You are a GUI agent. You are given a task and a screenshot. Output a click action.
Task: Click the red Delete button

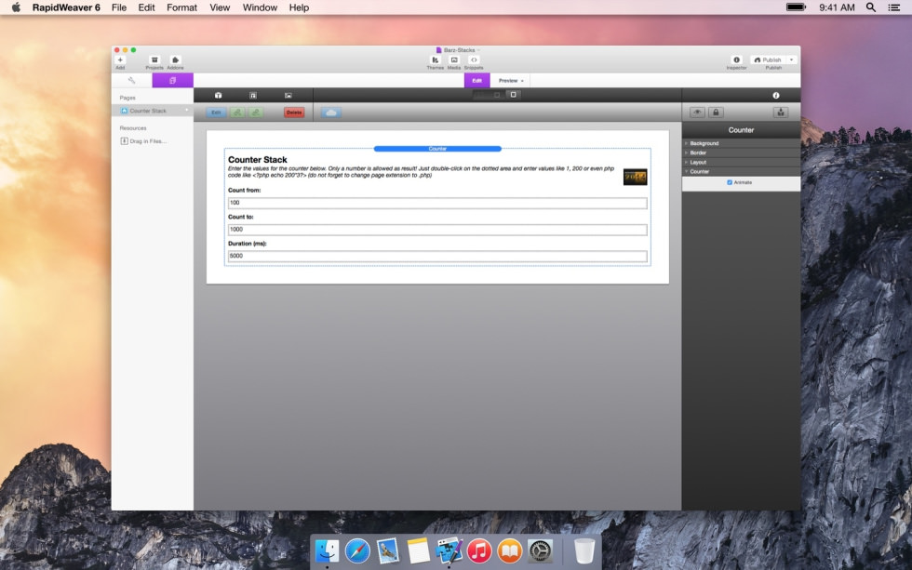(294, 113)
